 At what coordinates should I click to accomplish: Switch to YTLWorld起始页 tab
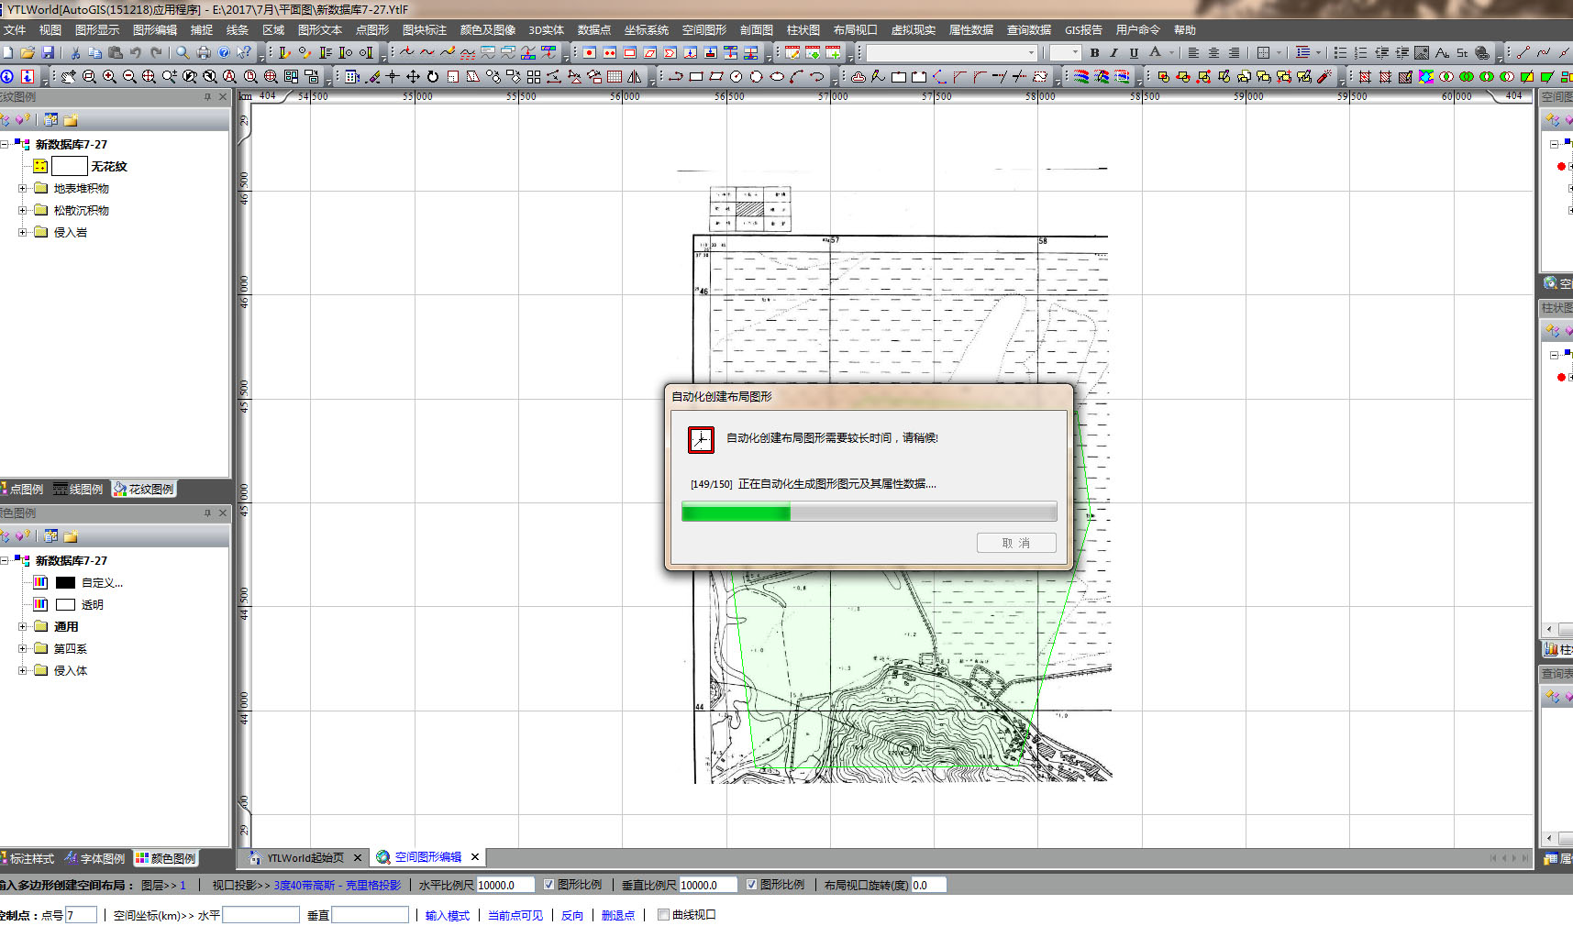coord(305,858)
